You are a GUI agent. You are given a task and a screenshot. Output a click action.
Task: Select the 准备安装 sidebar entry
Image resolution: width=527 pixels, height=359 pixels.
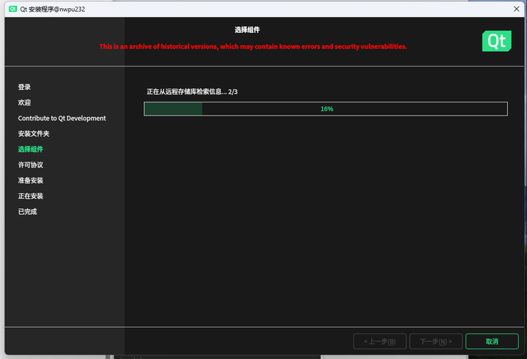(x=31, y=181)
